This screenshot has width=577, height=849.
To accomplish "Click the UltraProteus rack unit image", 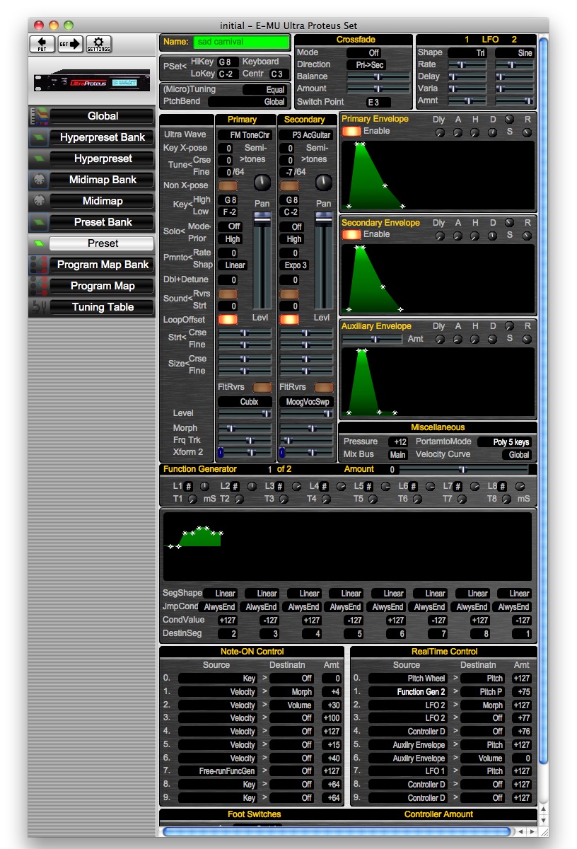I will point(92,79).
